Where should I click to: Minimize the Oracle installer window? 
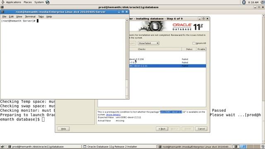point(200,19)
